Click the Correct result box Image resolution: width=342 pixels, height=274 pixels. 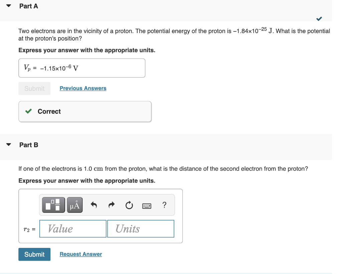[85, 111]
